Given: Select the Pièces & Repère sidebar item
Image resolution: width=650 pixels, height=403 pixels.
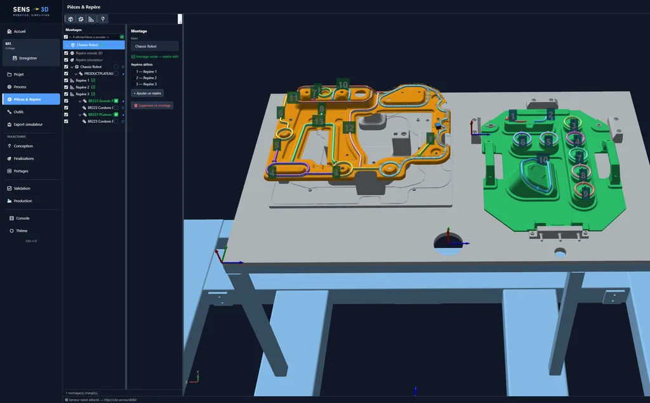Looking at the screenshot, I should click(x=31, y=99).
